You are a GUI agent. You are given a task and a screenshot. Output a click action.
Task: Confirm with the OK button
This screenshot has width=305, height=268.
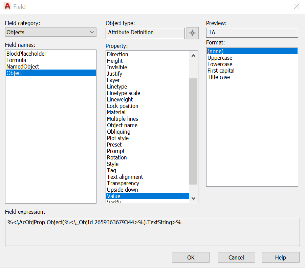point(191,257)
